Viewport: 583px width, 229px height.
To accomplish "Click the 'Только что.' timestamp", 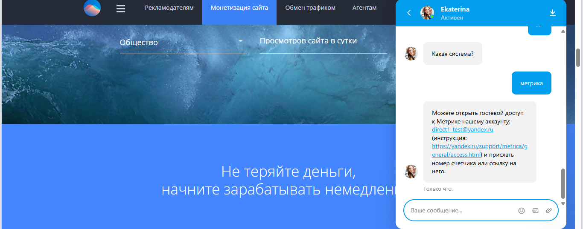I will click(x=438, y=189).
